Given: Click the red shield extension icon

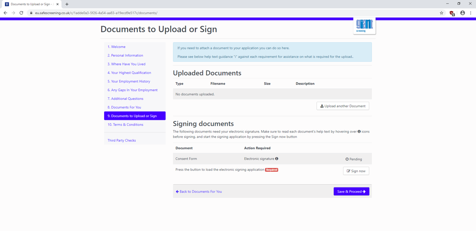Looking at the screenshot, I should (451, 13).
